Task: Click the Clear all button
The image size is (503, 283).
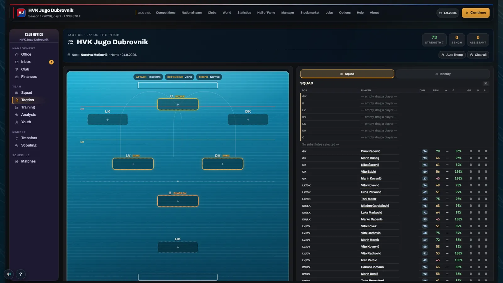Action: click(478, 55)
